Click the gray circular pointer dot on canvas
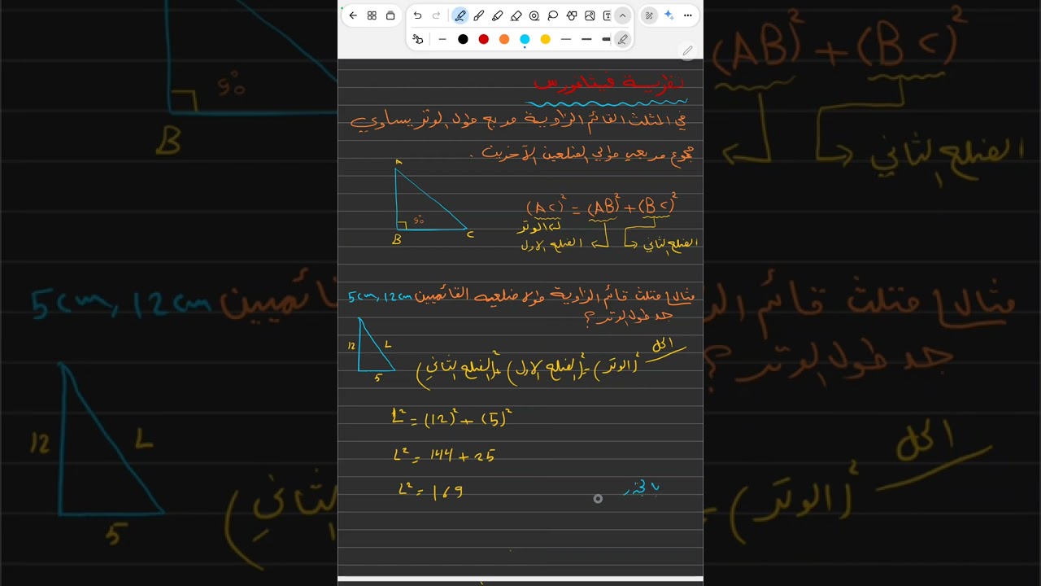 [598, 499]
